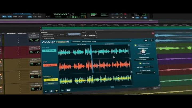This screenshot has height=108, width=192.
Task: Click the blue playhead line in the guide waveform
Action: (x=91, y=51)
